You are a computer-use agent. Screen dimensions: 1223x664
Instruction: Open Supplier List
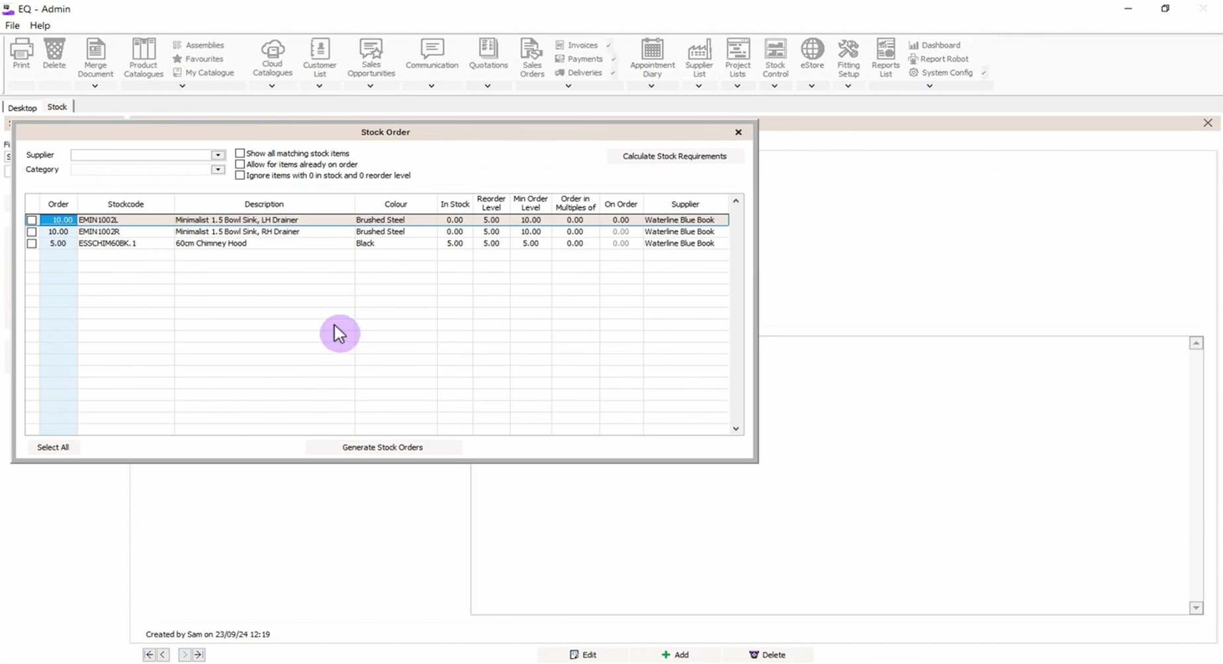[x=699, y=58]
